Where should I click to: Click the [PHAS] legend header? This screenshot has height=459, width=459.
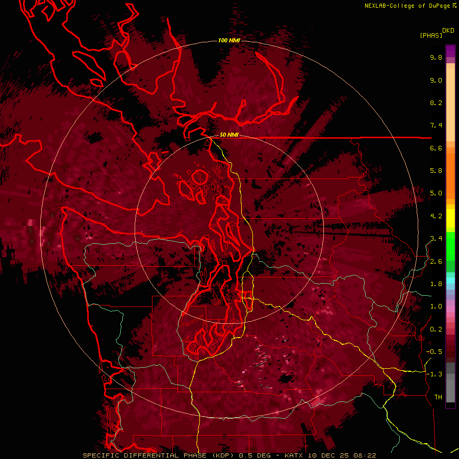pyautogui.click(x=431, y=35)
